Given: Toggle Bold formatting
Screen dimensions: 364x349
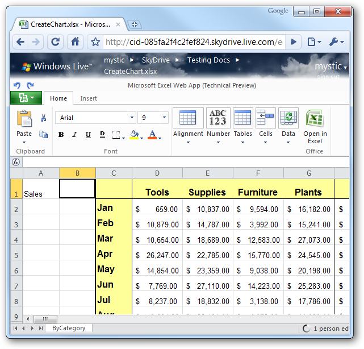Looking at the screenshot, I should click(61, 135).
